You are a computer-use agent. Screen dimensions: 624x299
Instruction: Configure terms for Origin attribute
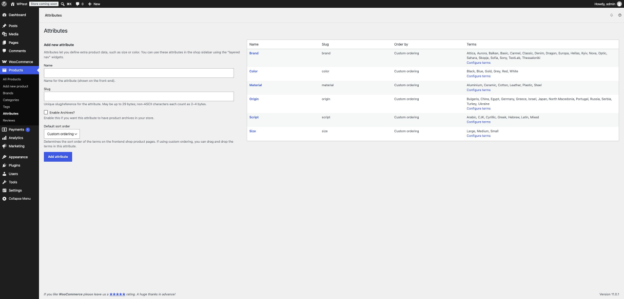click(x=479, y=108)
